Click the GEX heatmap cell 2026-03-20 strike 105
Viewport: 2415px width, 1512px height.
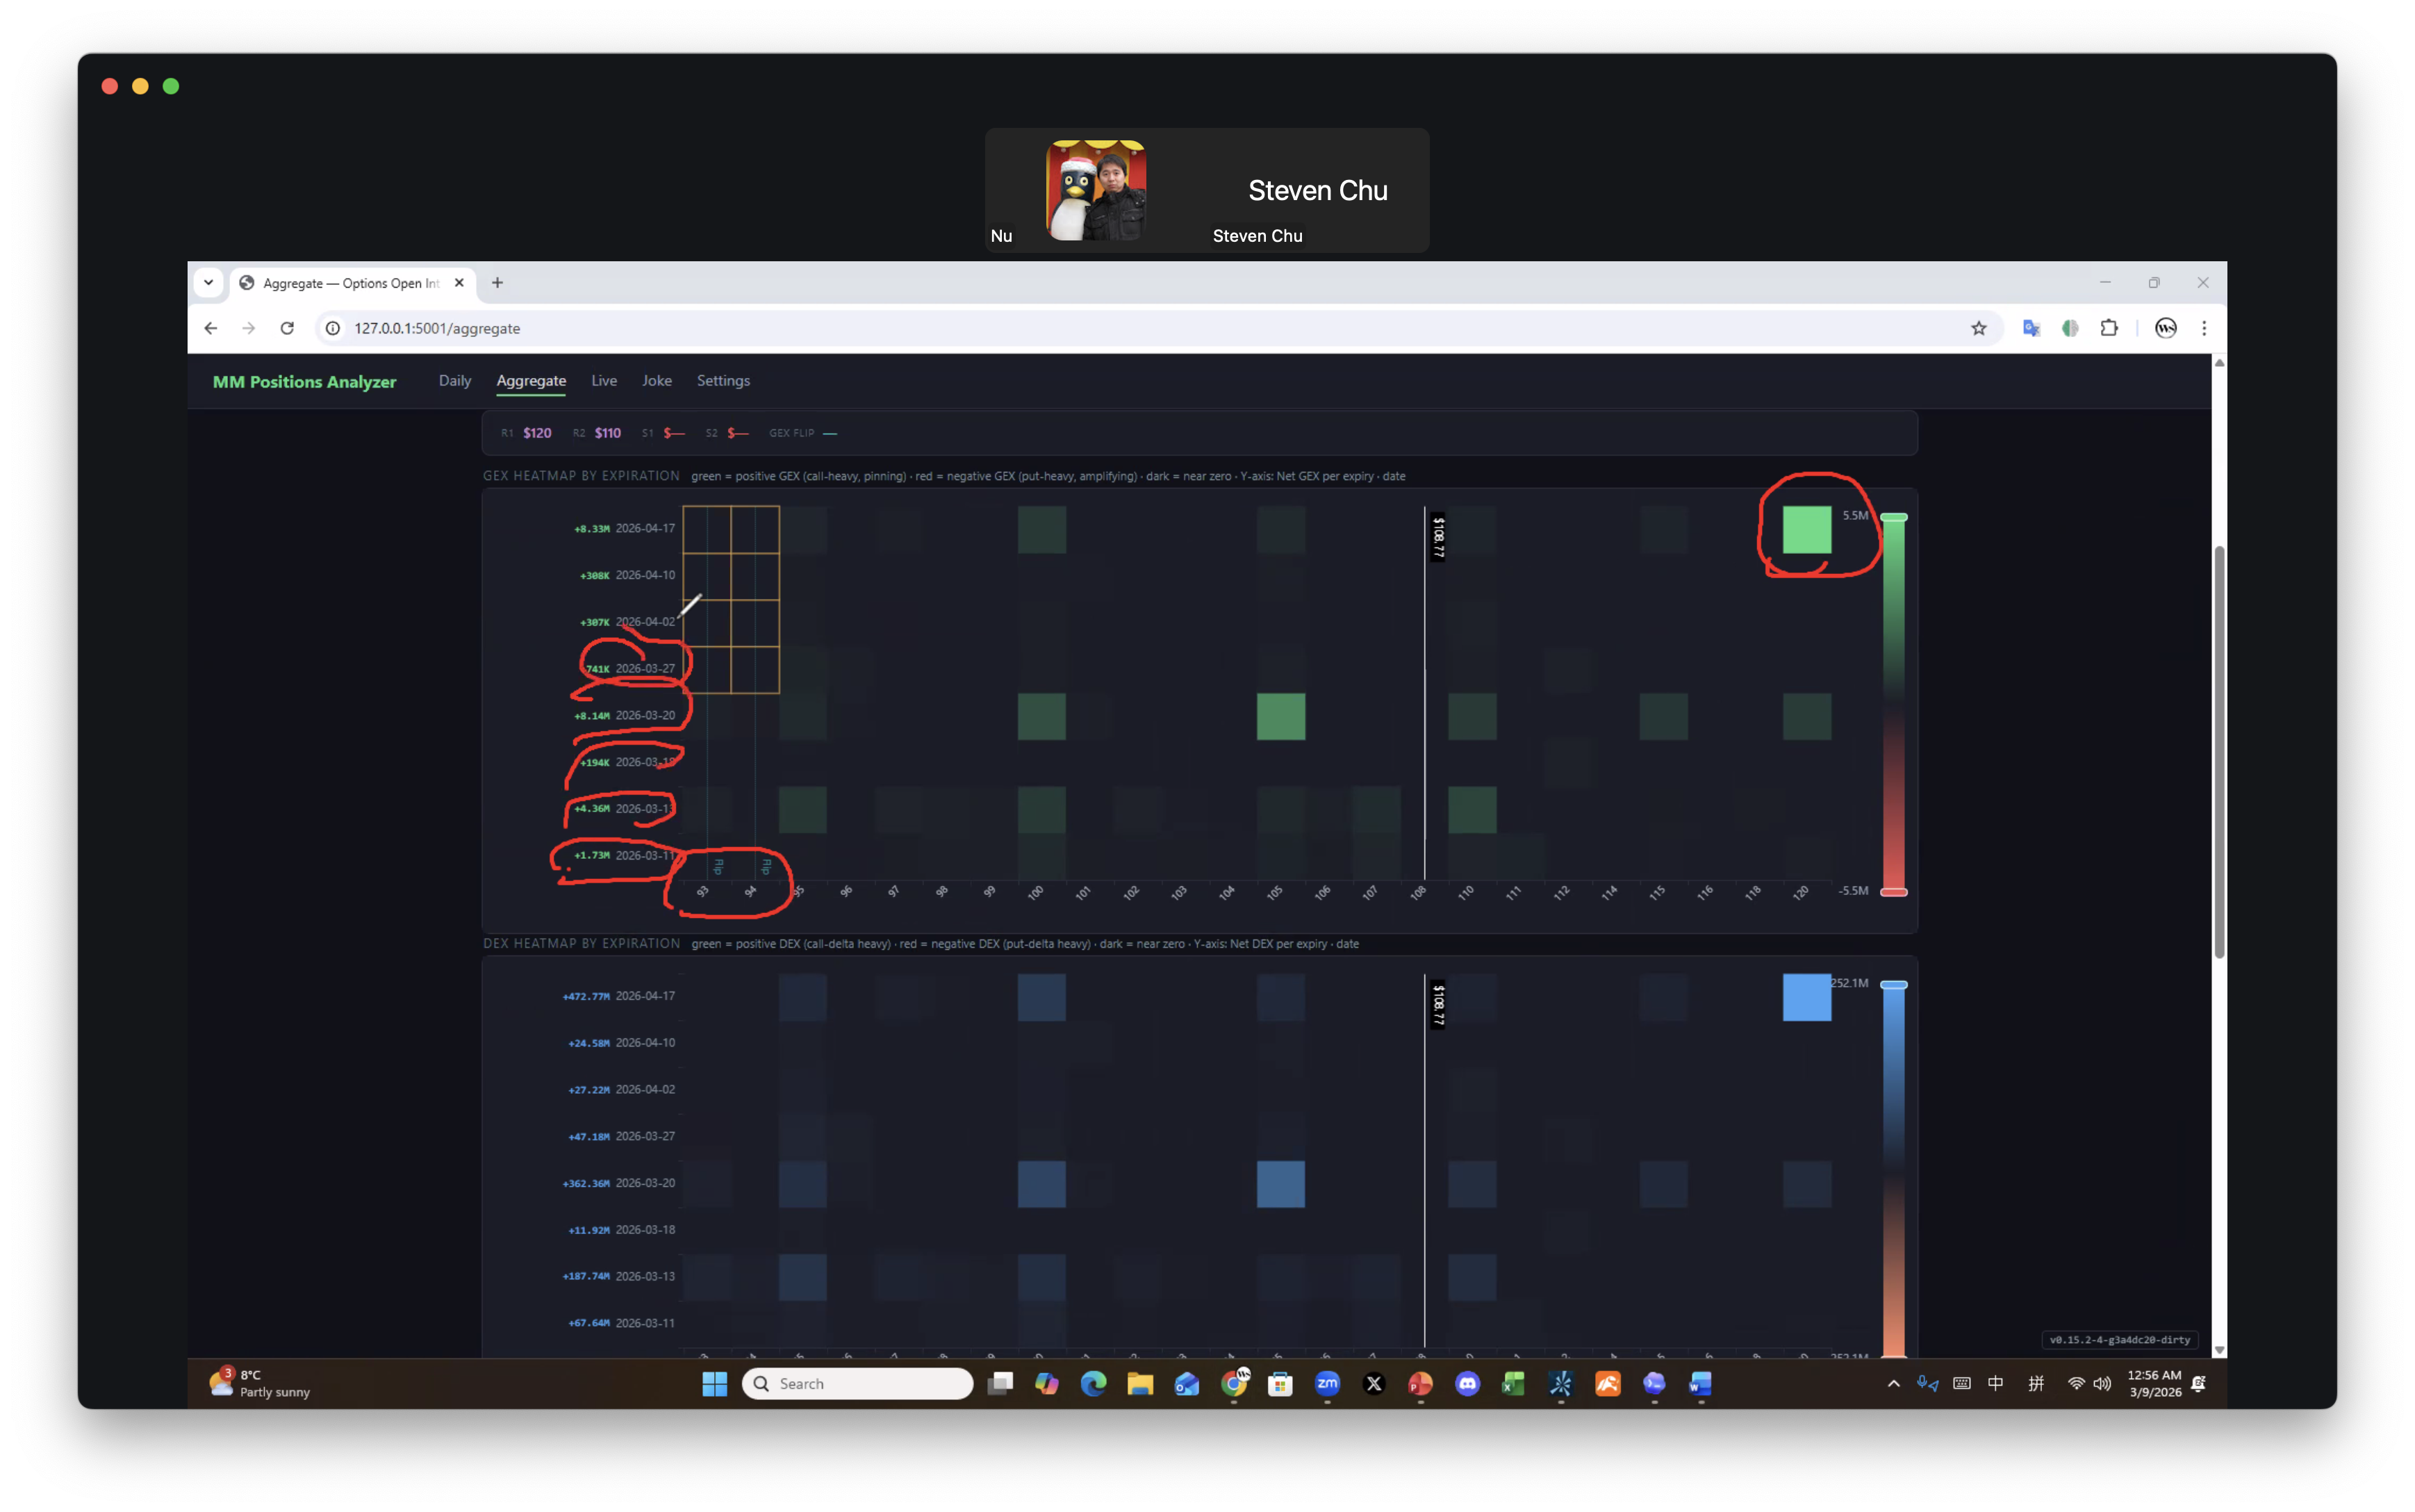point(1280,716)
